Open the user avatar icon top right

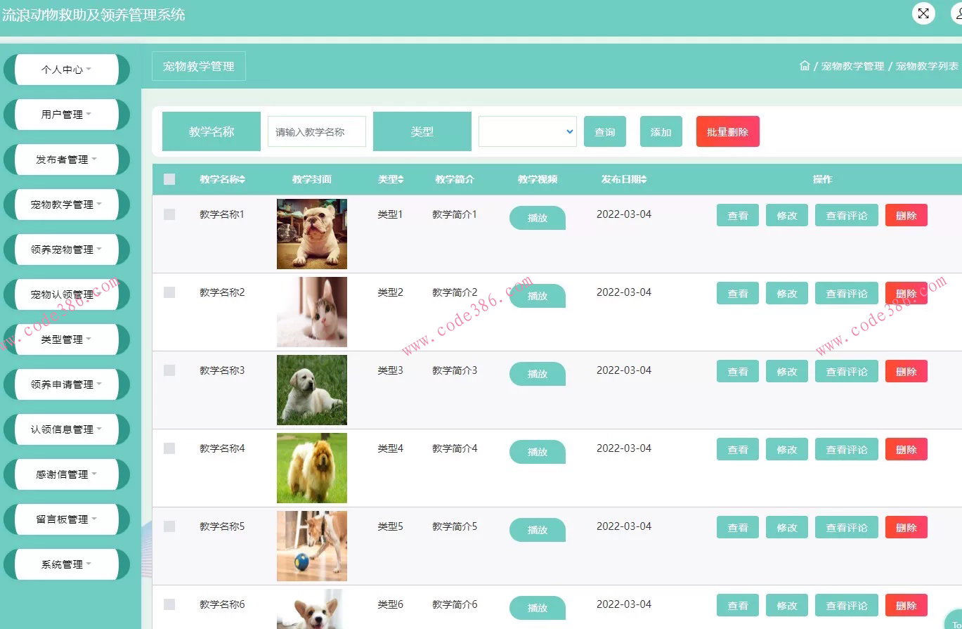(957, 14)
